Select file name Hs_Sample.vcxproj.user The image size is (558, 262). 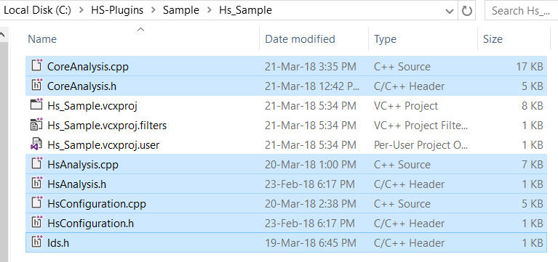103,145
